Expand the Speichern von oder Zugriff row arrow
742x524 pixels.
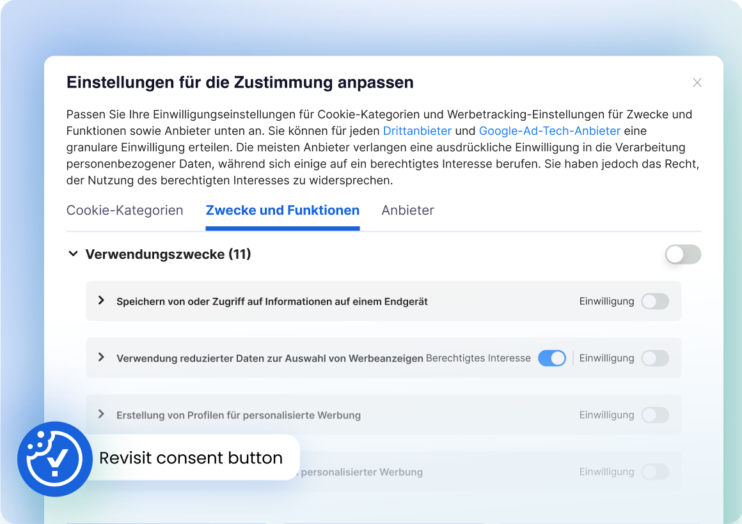(101, 300)
